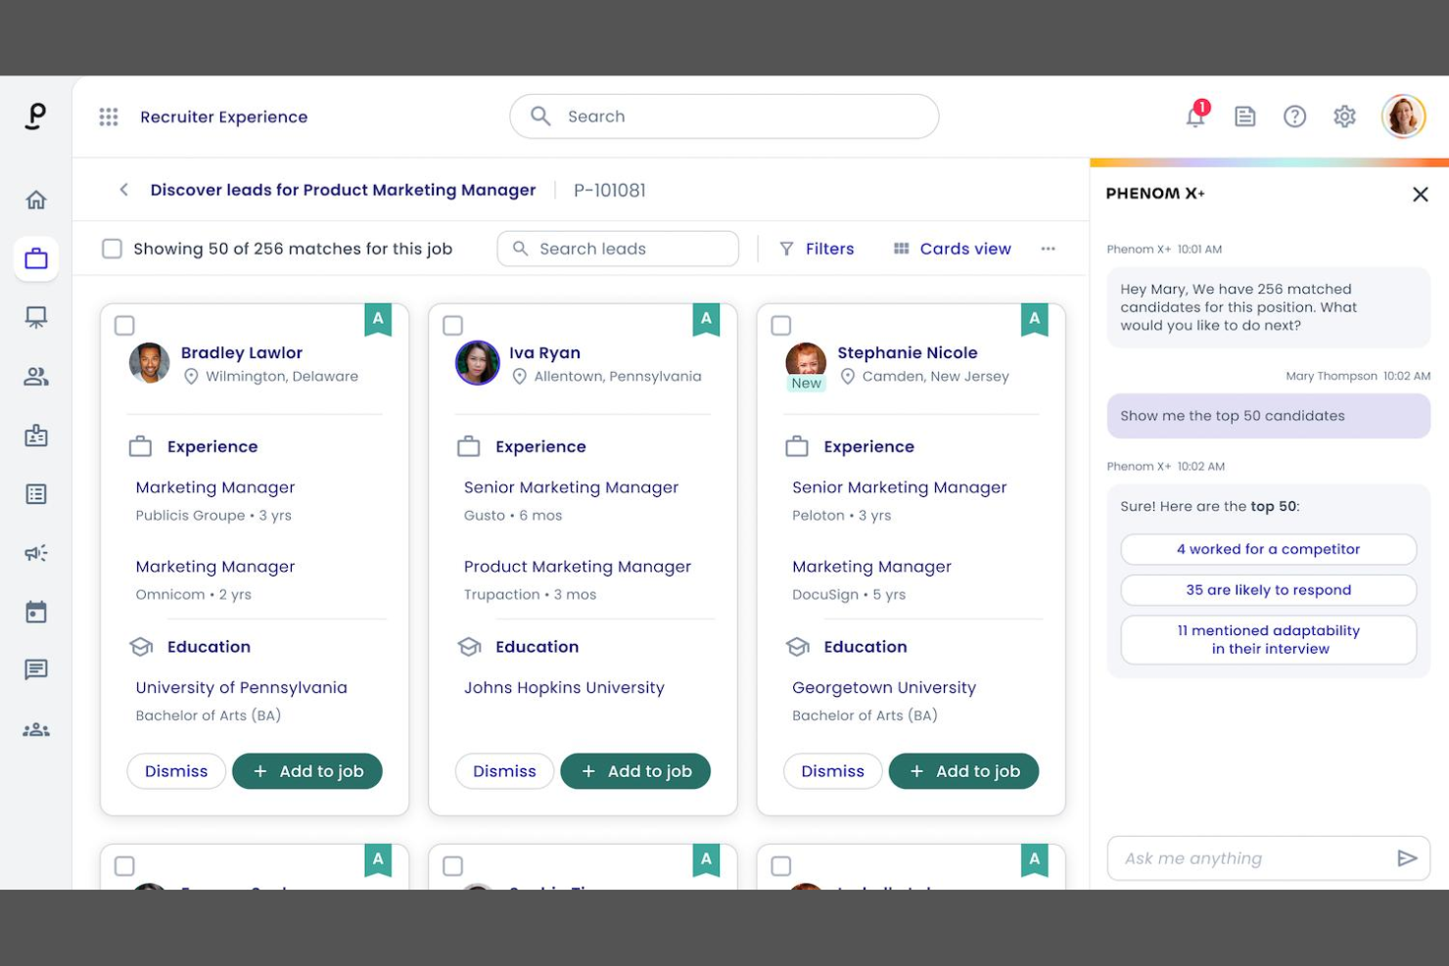Click 'Georgetown University' on Stephanie's card

tap(884, 687)
